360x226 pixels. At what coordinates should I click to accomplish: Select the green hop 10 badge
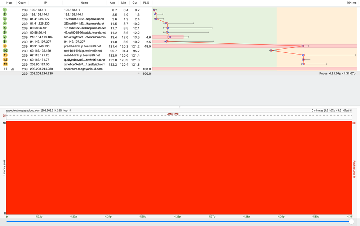tap(5, 51)
